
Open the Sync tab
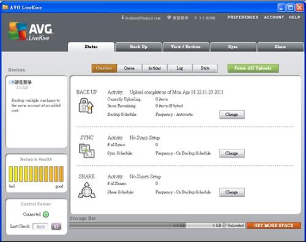233,47
